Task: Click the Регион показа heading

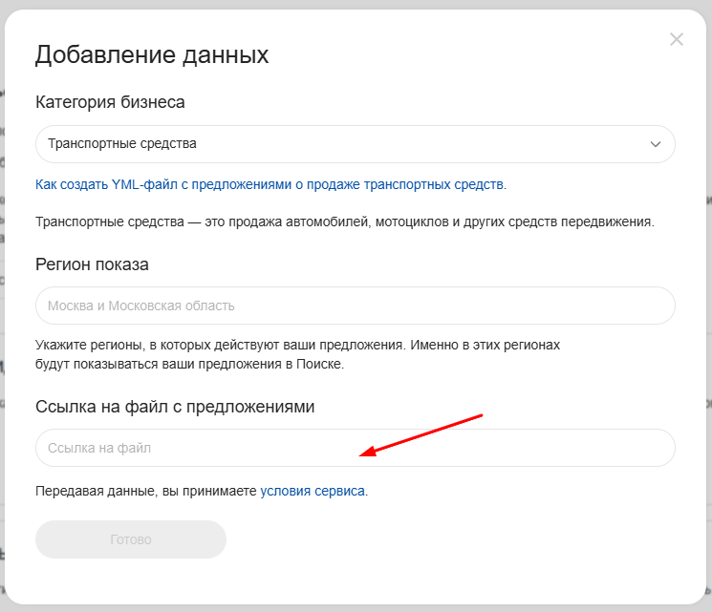Action: click(92, 264)
